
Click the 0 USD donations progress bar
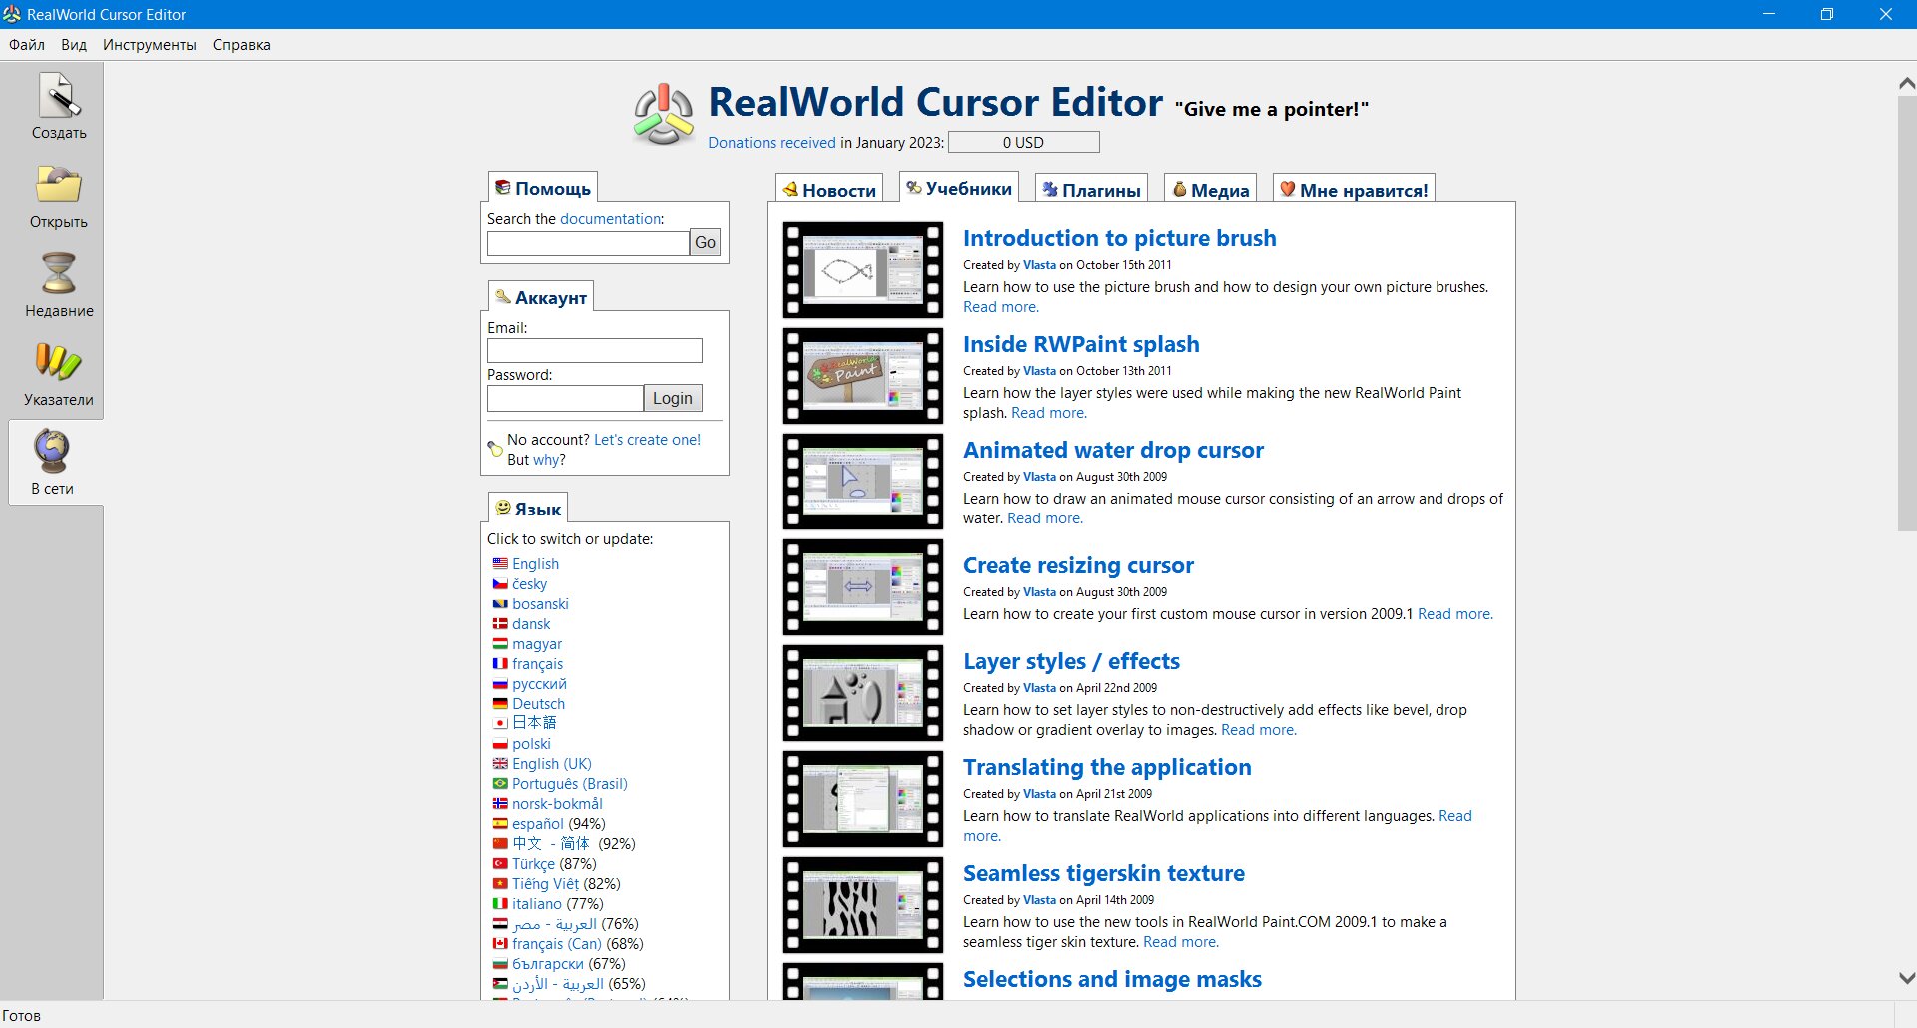pos(1023,143)
